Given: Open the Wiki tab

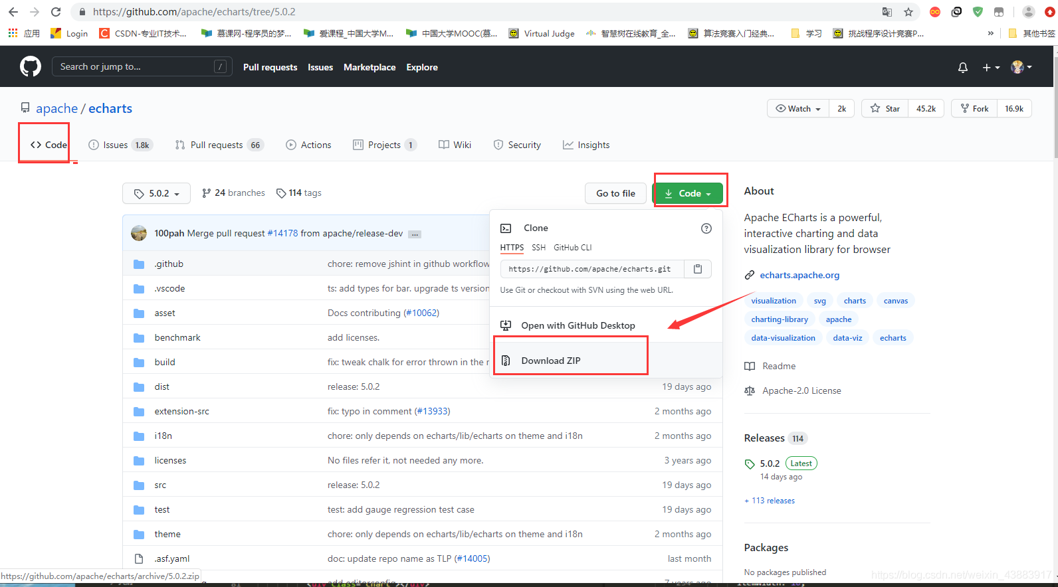Looking at the screenshot, I should (x=455, y=145).
